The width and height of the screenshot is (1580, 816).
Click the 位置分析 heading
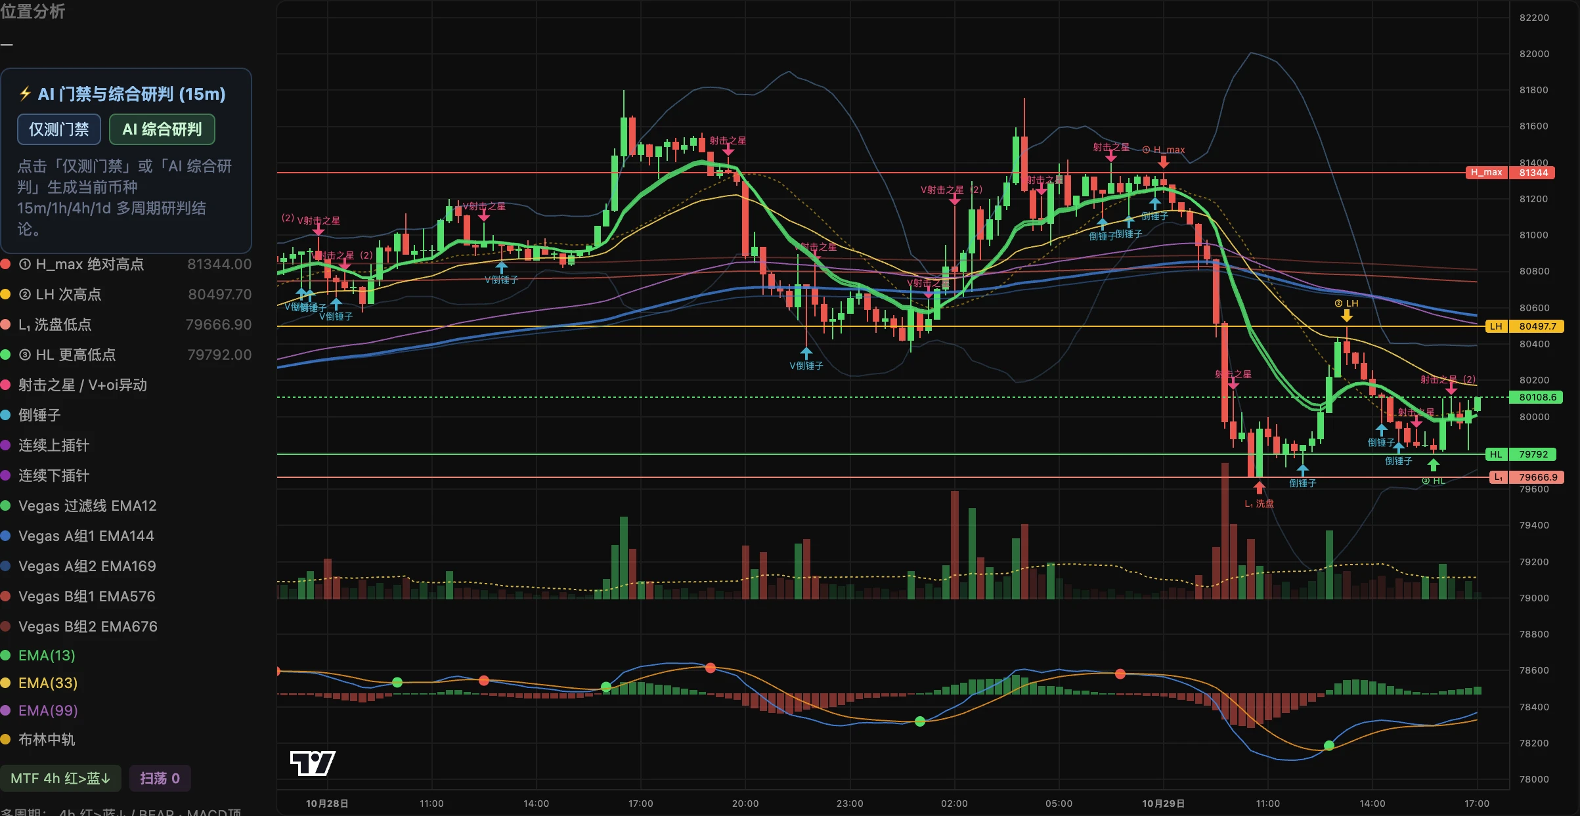(33, 11)
